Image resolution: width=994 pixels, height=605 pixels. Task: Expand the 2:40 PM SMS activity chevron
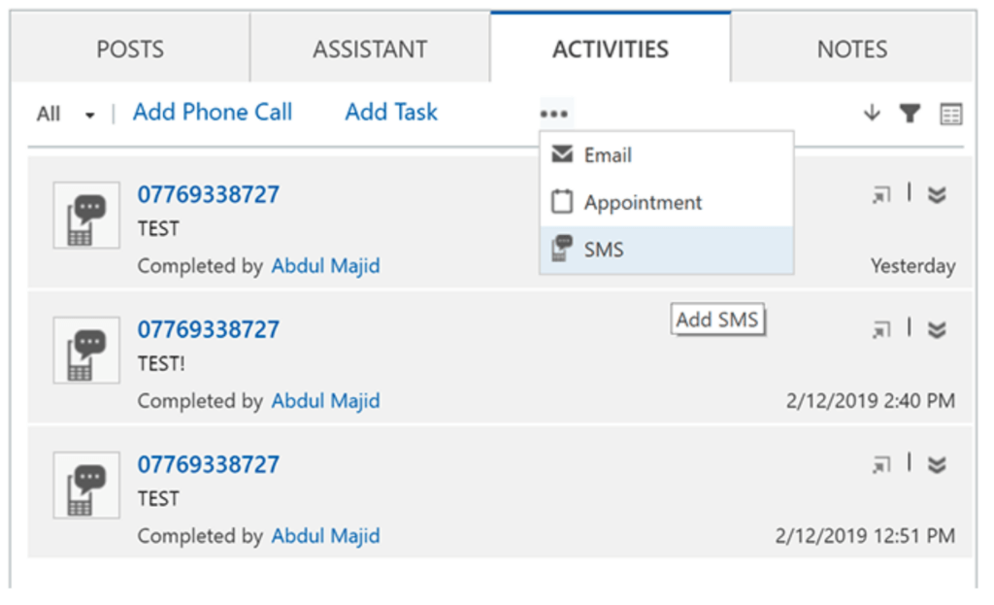(936, 330)
